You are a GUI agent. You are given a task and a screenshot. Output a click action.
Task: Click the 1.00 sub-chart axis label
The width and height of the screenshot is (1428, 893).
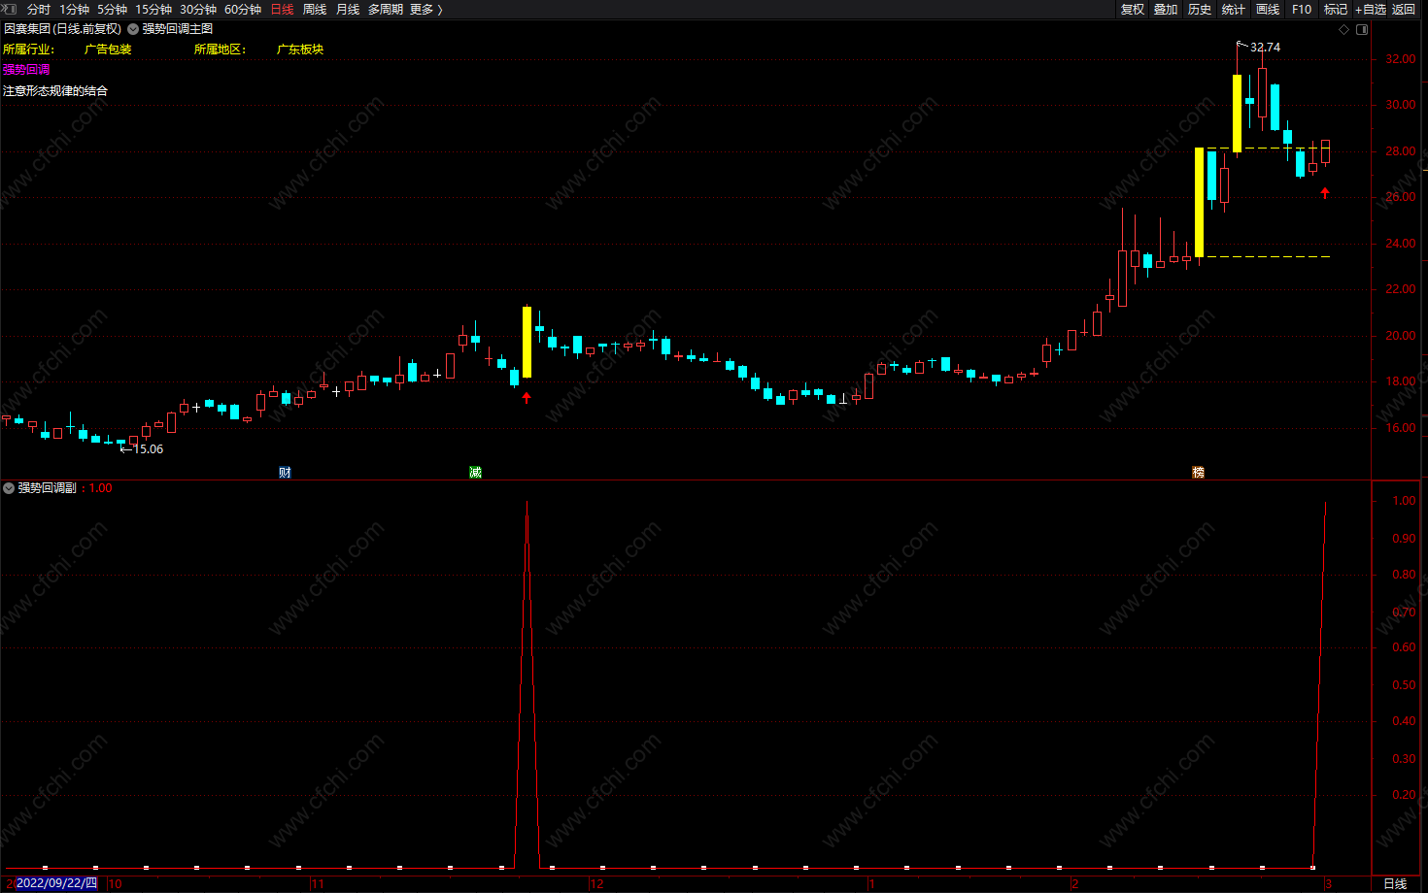click(x=1404, y=501)
